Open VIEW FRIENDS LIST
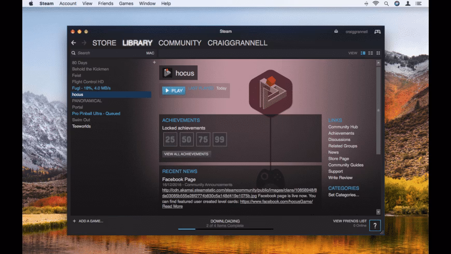 pos(350,221)
